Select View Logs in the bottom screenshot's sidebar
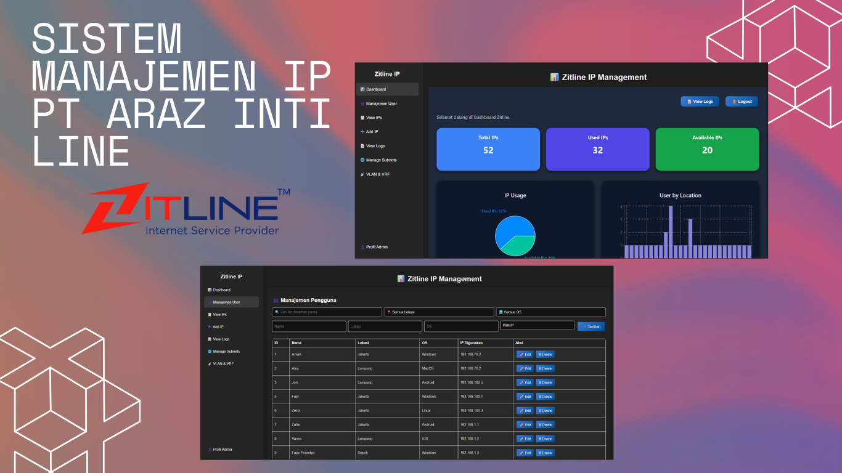842x473 pixels. click(221, 339)
